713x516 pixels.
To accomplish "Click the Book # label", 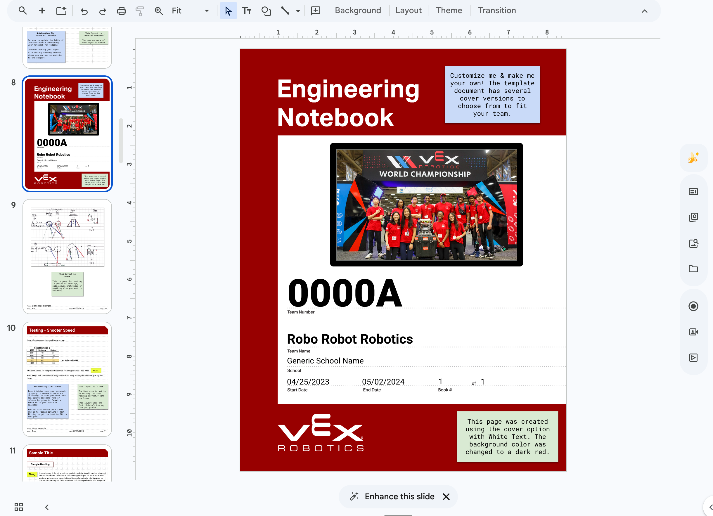I will click(x=444, y=390).
